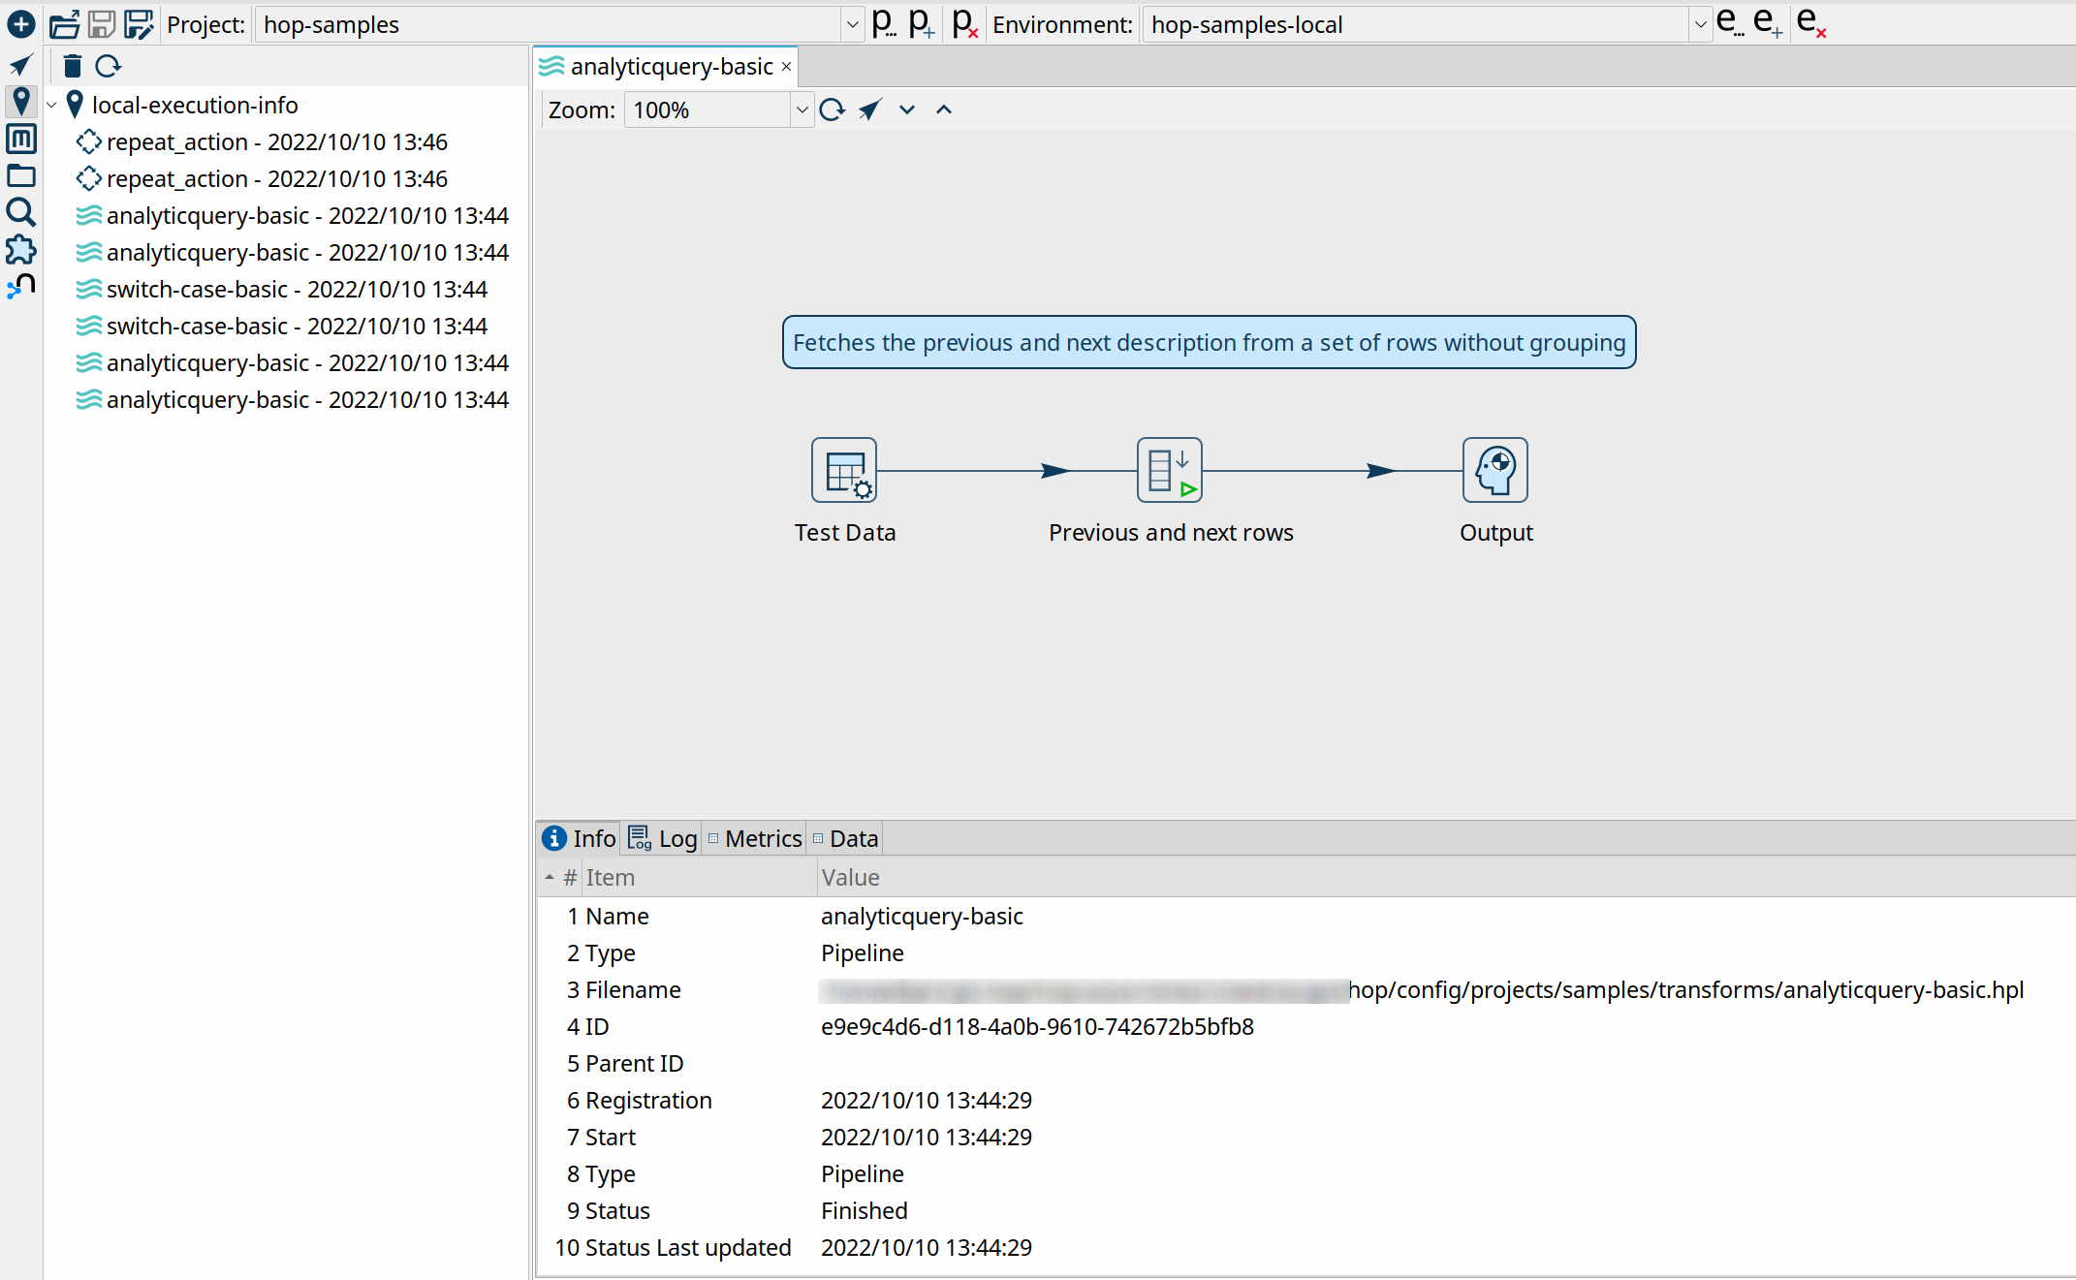The height and width of the screenshot is (1280, 2076).
Task: Refresh the execution info list
Action: pyautogui.click(x=108, y=66)
